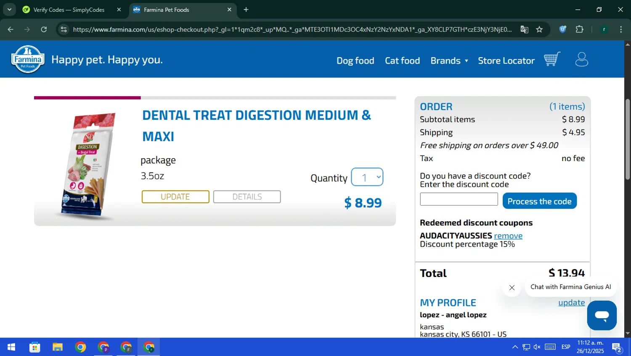Open the Cat food menu
The image size is (631, 356).
tap(402, 61)
